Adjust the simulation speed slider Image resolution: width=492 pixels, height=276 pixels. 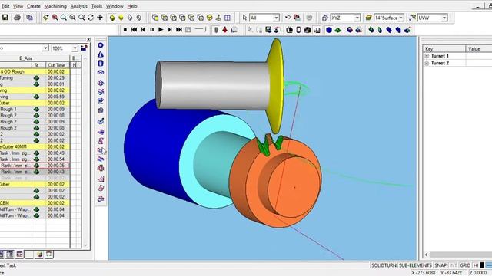tap(201, 29)
